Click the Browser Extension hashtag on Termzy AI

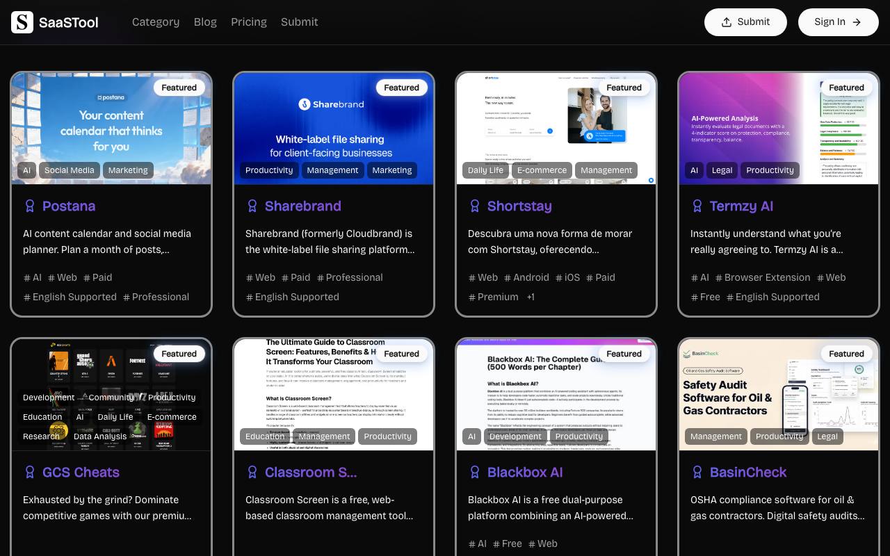(x=763, y=277)
